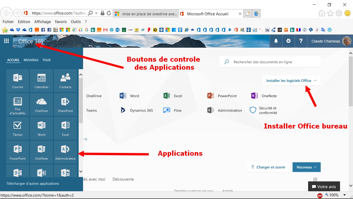Launch PowerPoint from the launcher tile
Viewport: 353px width, 199px height.
click(18, 152)
